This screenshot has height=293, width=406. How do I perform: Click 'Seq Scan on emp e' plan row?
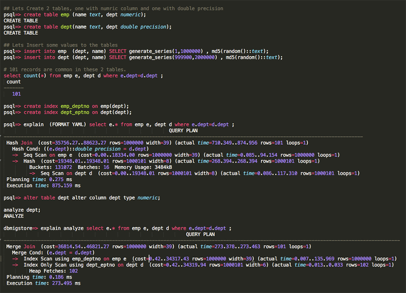tap(176, 155)
